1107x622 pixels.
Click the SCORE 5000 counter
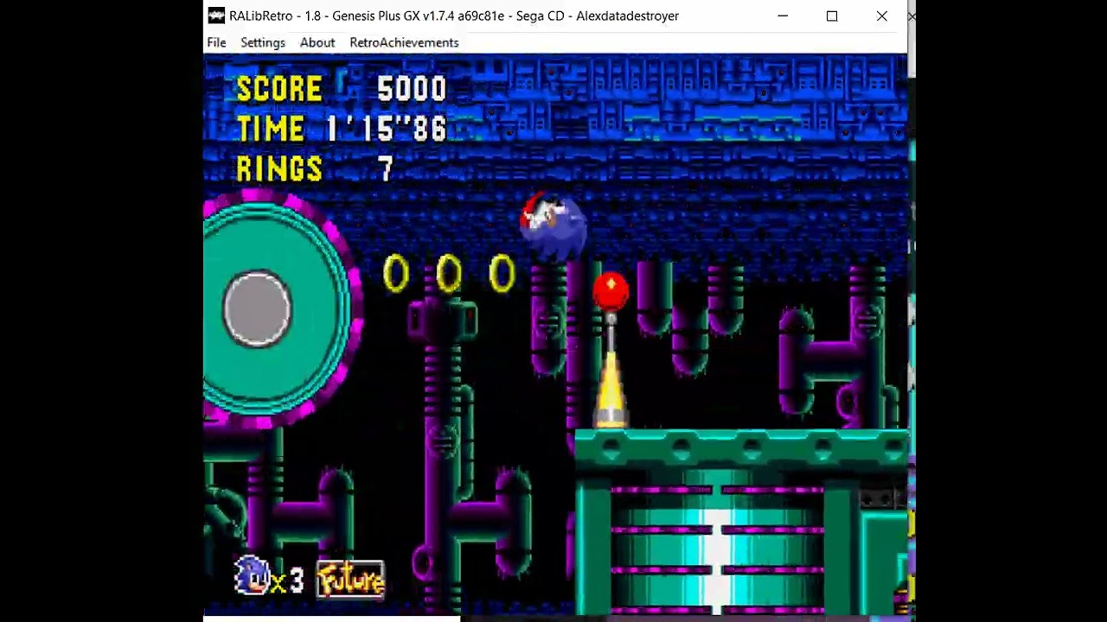342,89
